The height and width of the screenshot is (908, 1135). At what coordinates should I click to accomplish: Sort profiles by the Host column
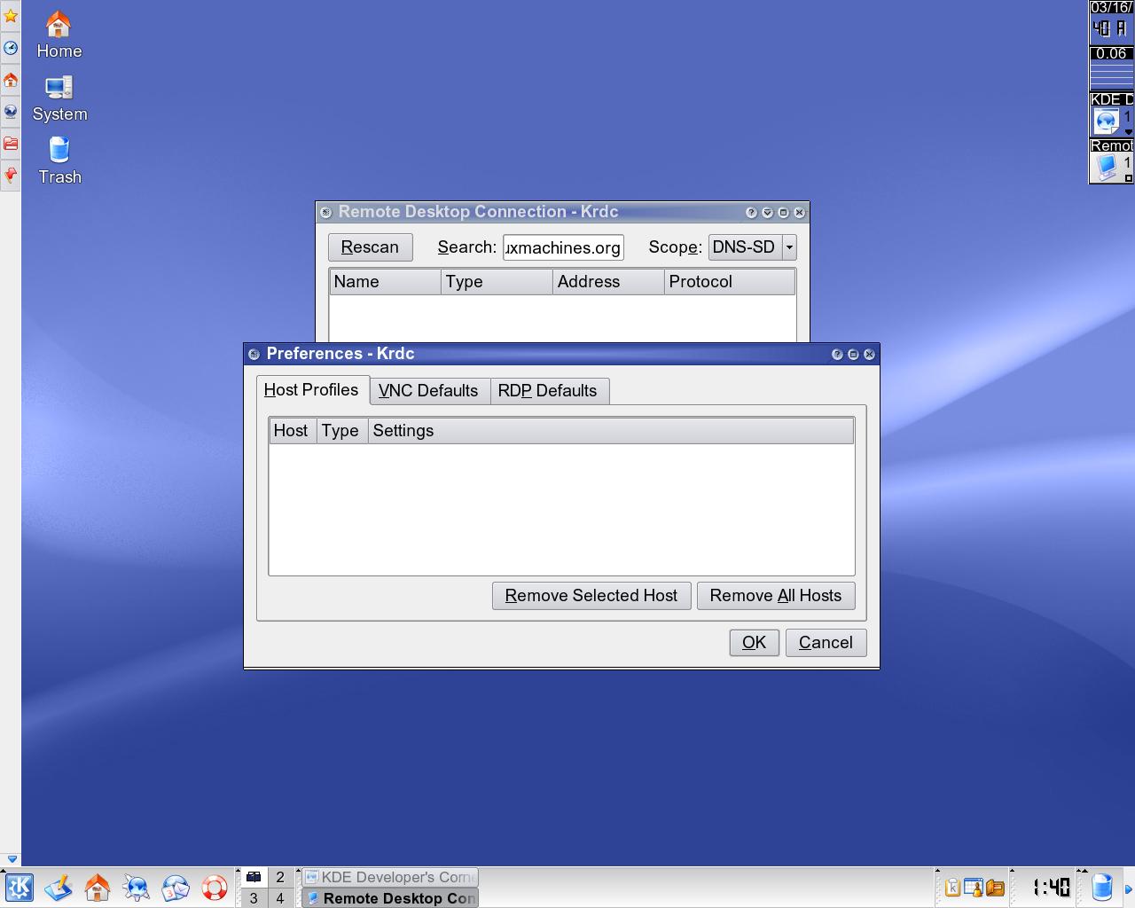pos(292,431)
